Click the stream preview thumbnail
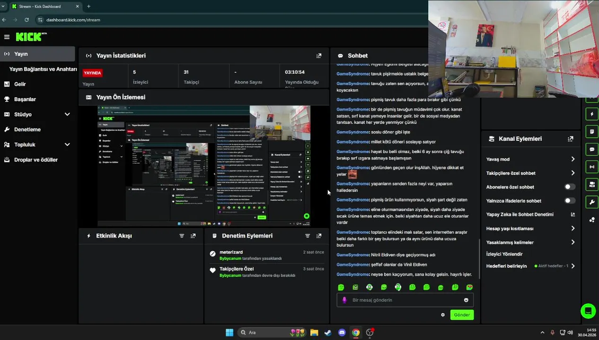 [204, 166]
